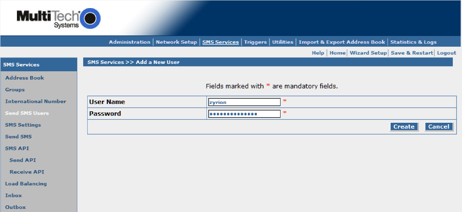
Task: Cancel adding the new user
Action: [x=438, y=127]
